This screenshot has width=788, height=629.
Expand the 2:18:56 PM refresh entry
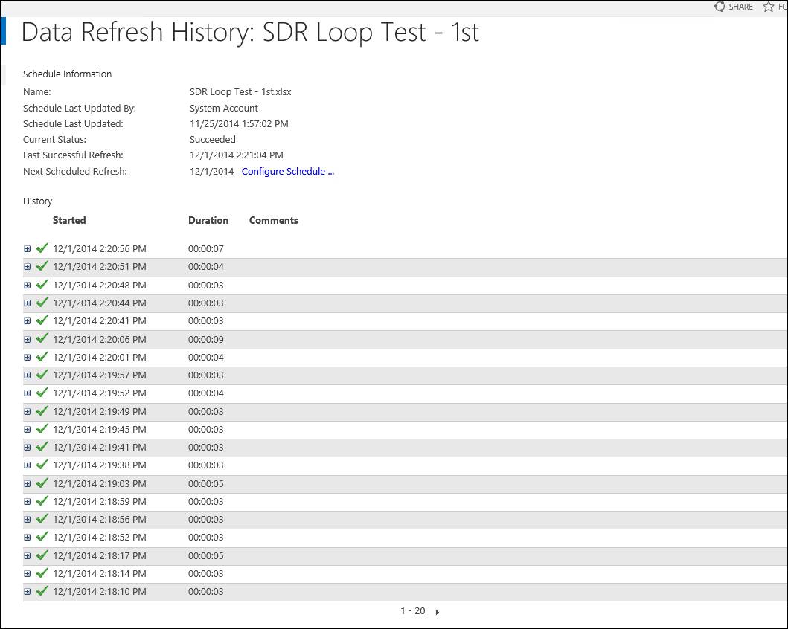[x=27, y=520]
